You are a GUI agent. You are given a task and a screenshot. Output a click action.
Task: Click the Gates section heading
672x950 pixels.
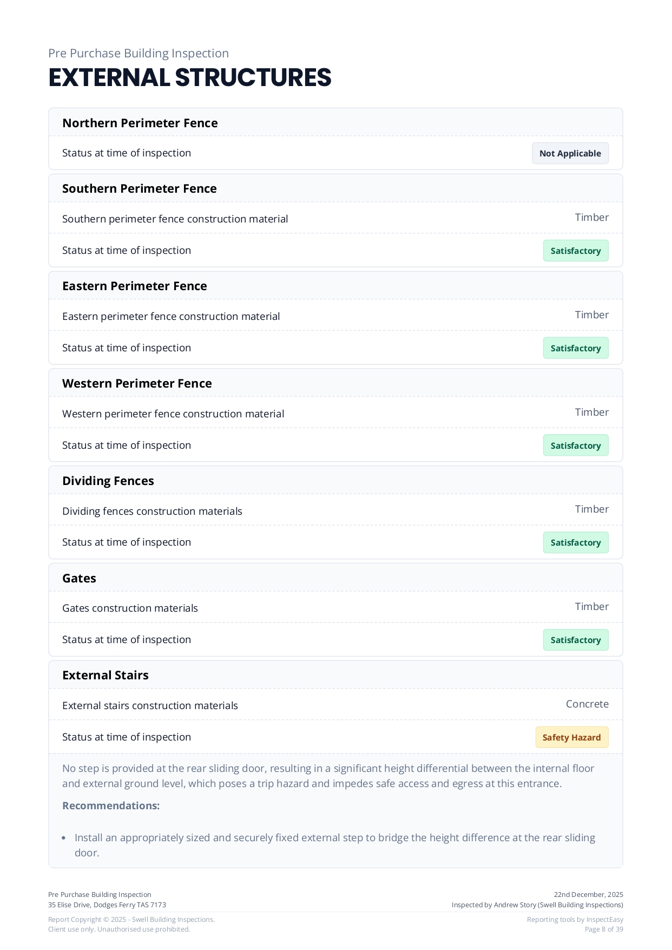[x=79, y=578]
